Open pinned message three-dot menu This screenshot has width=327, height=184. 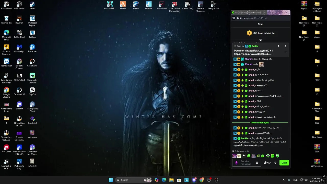tap(285, 46)
